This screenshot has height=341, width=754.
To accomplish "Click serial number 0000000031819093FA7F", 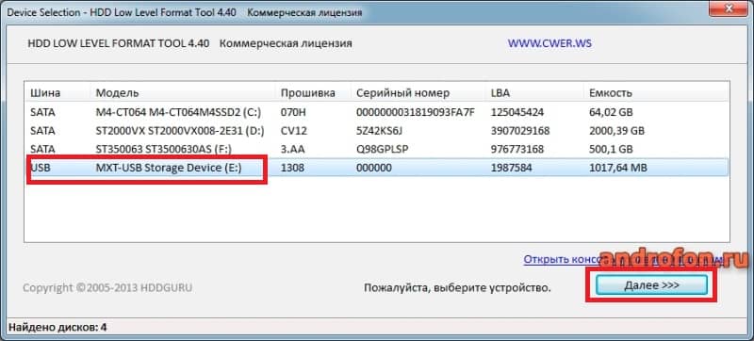I will 416,113.
